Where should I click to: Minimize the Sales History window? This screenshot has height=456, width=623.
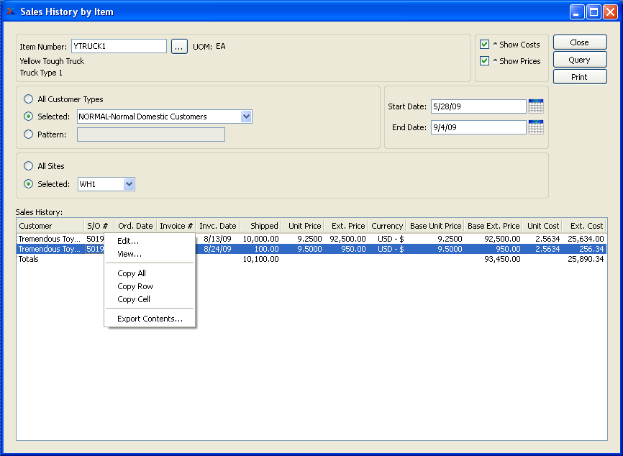(x=577, y=12)
